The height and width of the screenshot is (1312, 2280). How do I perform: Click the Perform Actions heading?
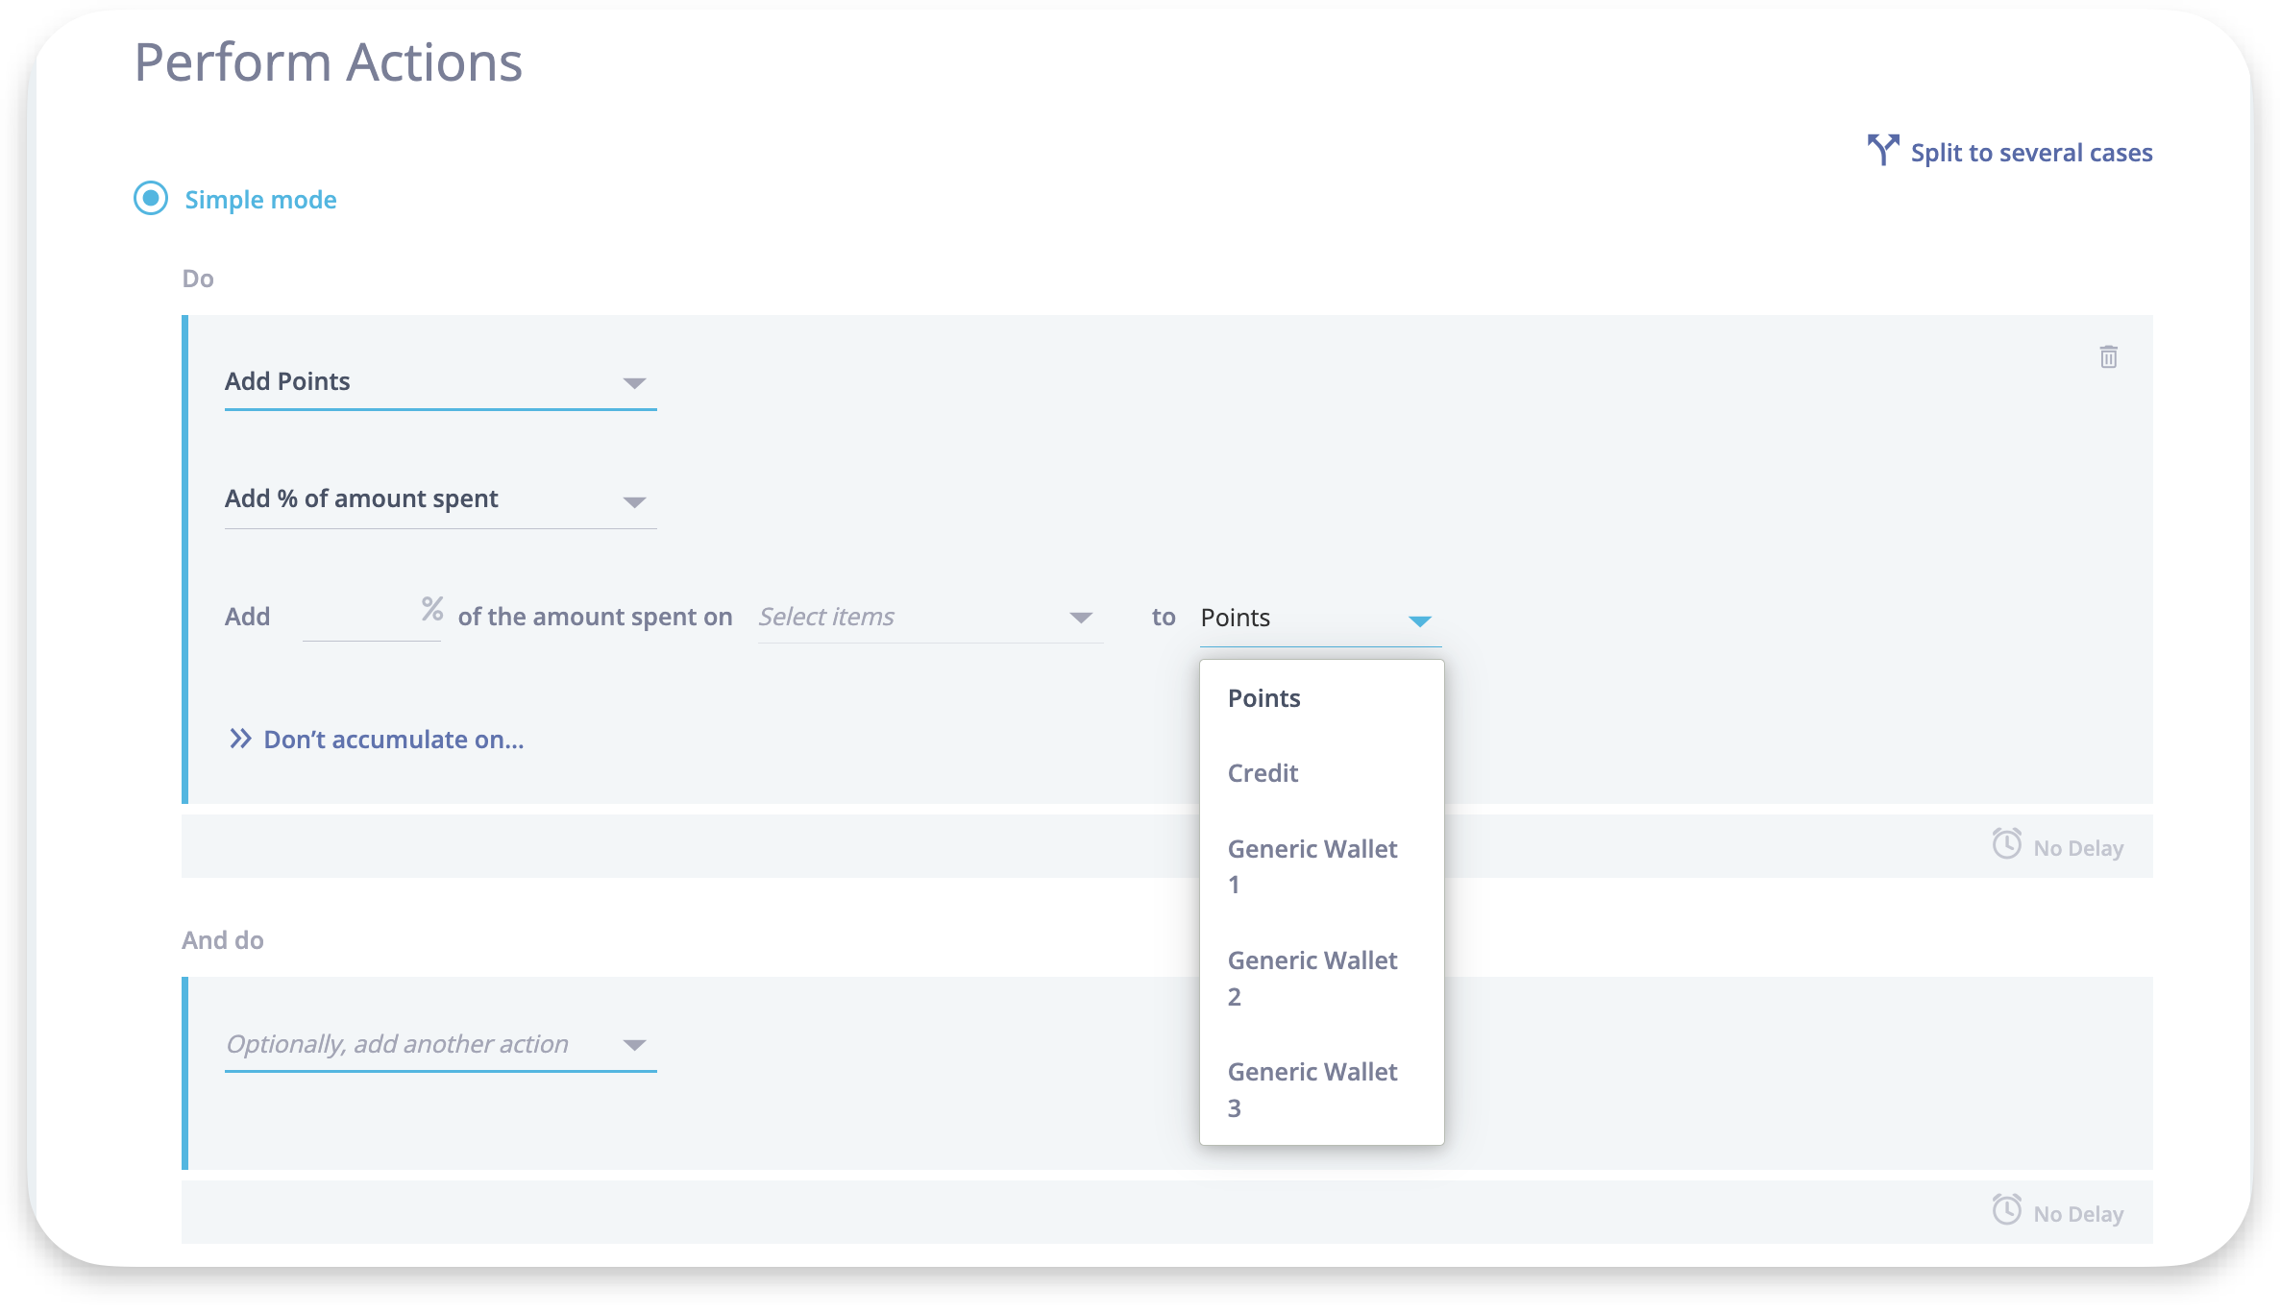tap(328, 62)
